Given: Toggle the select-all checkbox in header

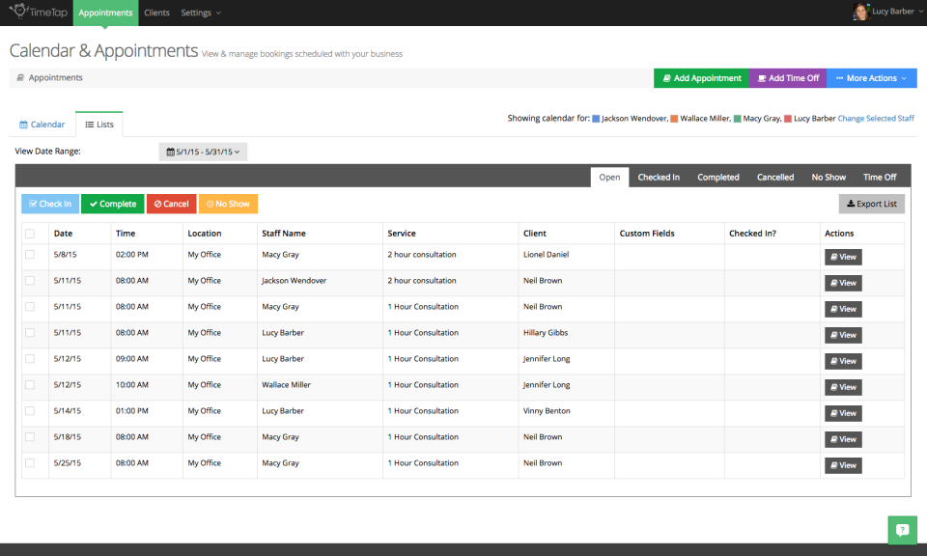Looking at the screenshot, I should 30,234.
